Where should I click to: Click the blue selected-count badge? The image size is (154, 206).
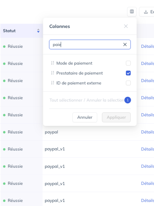pyautogui.click(x=128, y=100)
